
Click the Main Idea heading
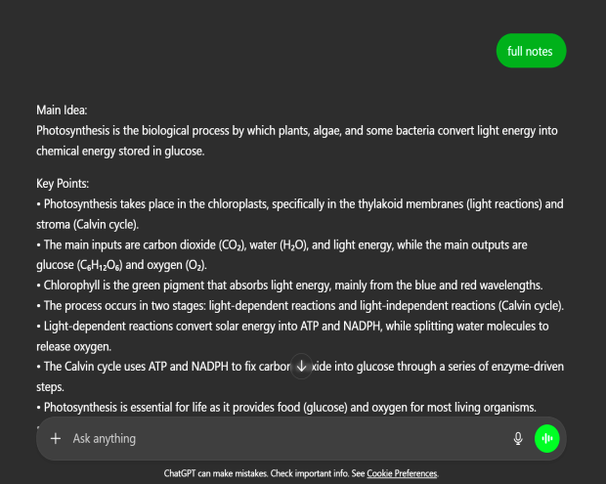pyautogui.click(x=62, y=110)
